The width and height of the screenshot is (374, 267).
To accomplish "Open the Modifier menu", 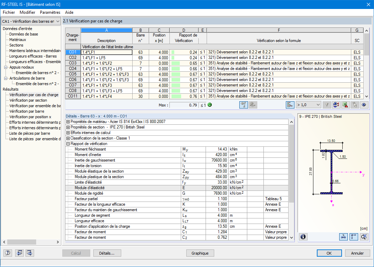I will coord(28,12).
